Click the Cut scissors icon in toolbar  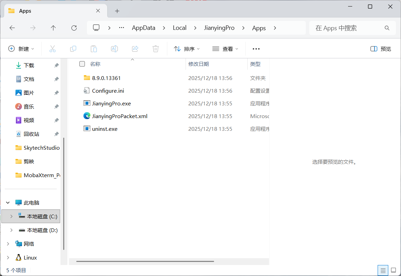53,49
